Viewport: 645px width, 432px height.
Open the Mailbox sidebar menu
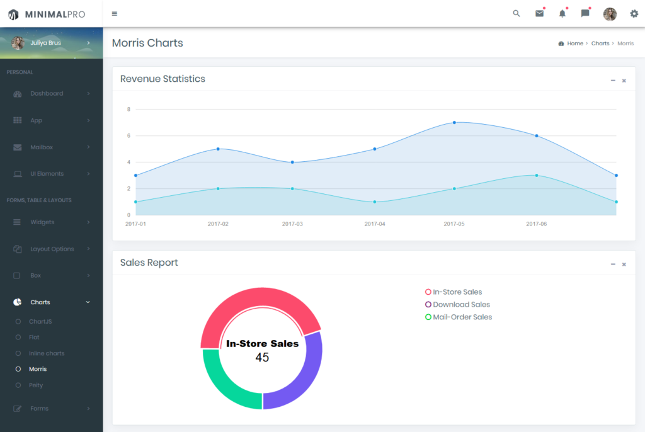52,147
